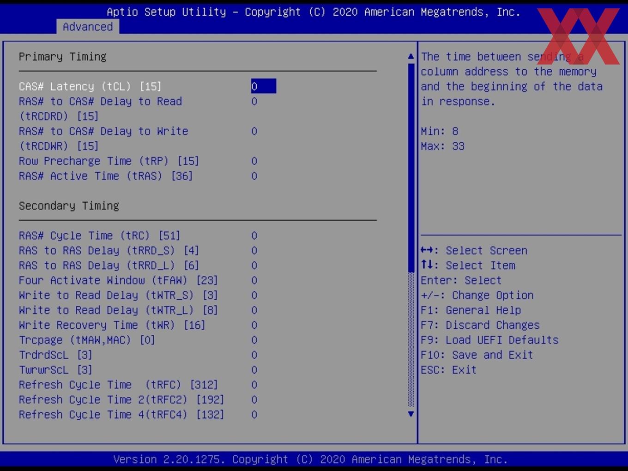Select TrdrdScL [3] item
Screen dimensions: 628x471
pyautogui.click(x=55, y=355)
